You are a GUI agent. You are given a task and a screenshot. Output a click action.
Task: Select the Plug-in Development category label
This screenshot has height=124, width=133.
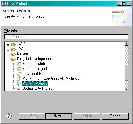pos(34,59)
